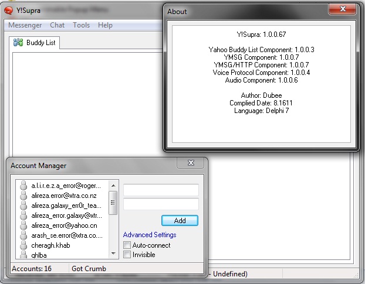Viewport: 365px width, 284px height.
Task: Close the About dialog
Action: pyautogui.click(x=342, y=9)
